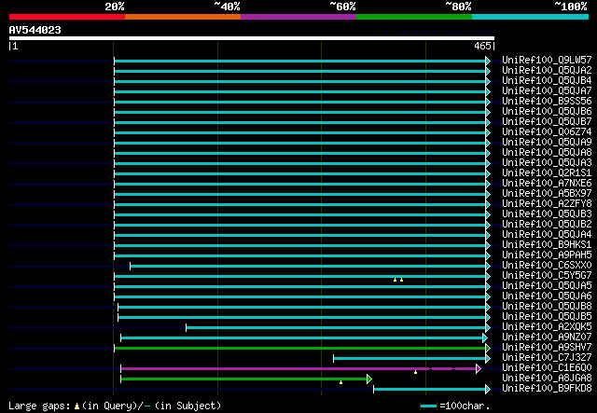Click the UniRef100_B9FKD8 hit label
The width and height of the screenshot is (597, 413).
[x=547, y=389]
